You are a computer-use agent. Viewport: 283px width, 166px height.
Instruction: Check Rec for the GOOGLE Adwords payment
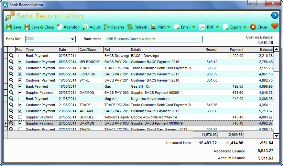20,117
